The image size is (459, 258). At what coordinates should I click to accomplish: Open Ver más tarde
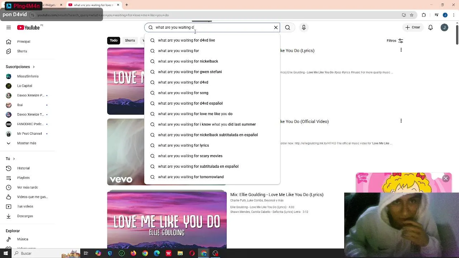pyautogui.click(x=27, y=187)
